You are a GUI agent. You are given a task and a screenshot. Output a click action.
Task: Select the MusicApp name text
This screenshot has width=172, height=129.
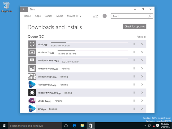click(42, 45)
